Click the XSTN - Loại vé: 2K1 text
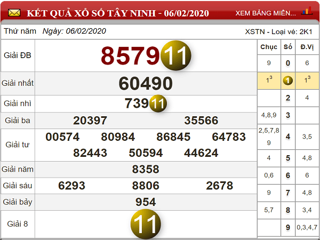 tap(278, 32)
